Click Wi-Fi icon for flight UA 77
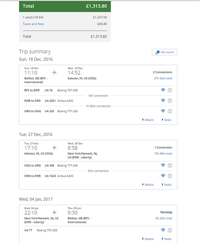The image size is (200, 243). pos(163,230)
